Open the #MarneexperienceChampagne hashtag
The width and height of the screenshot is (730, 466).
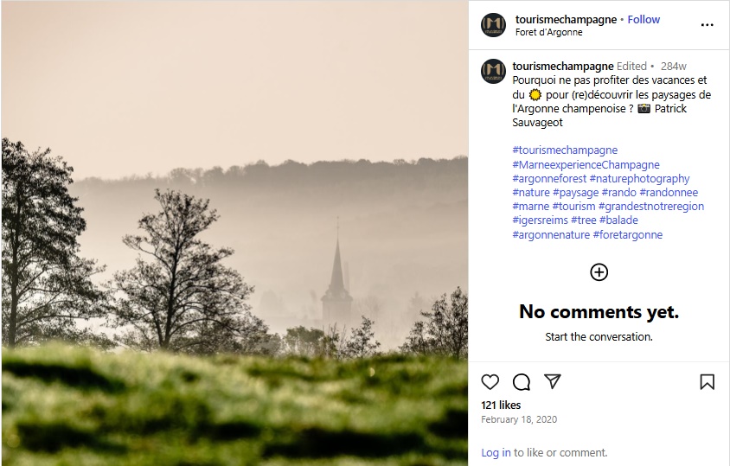586,164
